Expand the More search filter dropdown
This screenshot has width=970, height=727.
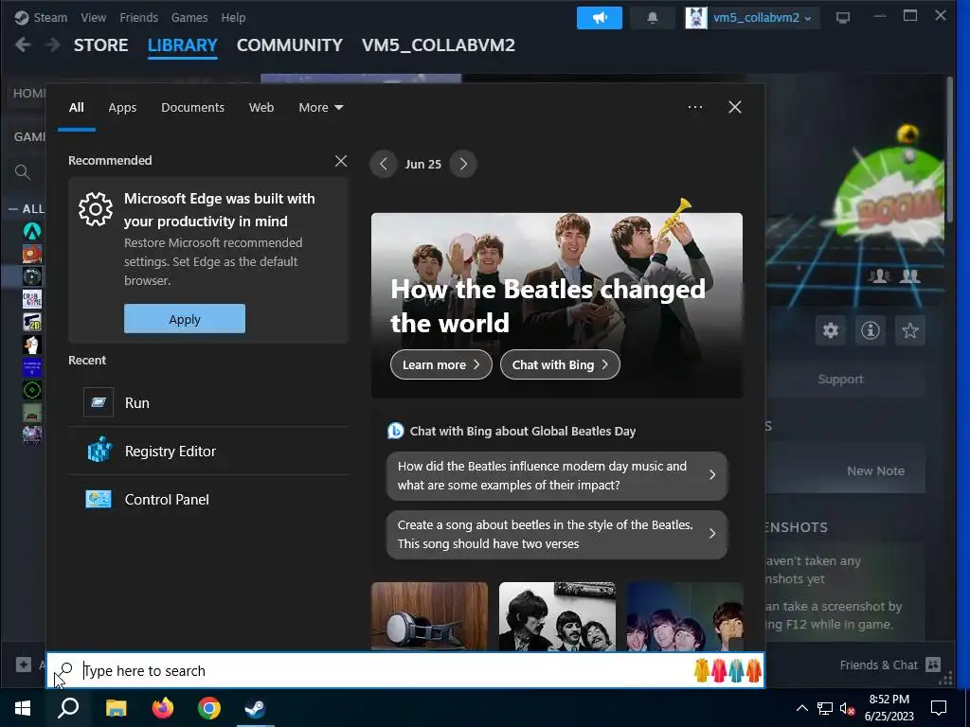(x=320, y=108)
